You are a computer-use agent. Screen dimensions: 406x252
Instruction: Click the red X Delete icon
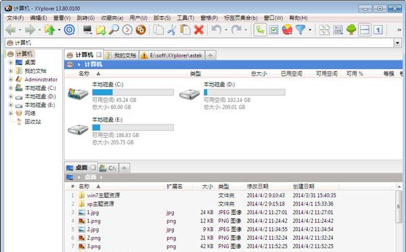199,30
